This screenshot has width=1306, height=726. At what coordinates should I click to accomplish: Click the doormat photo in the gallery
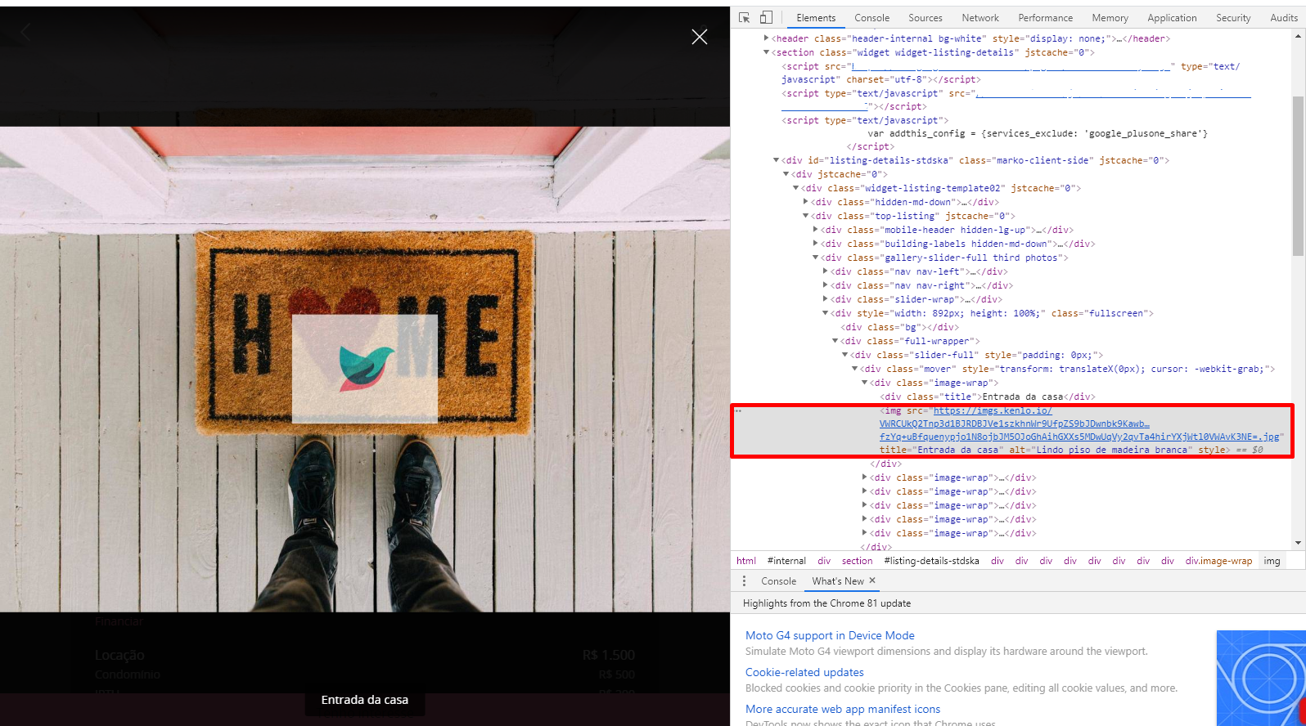pos(365,369)
